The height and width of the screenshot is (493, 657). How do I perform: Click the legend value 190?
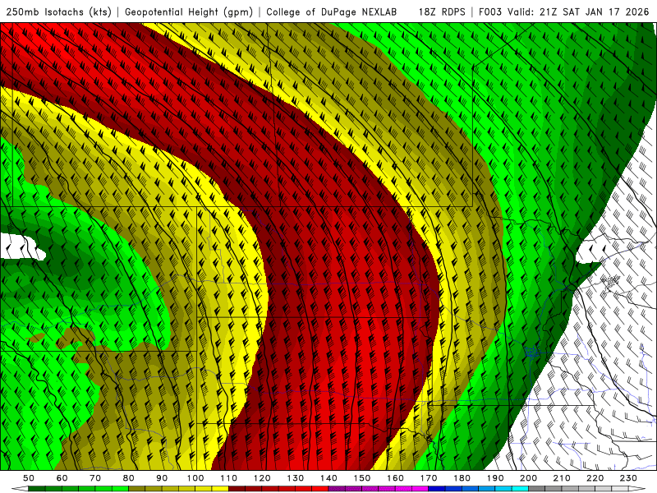[495, 478]
